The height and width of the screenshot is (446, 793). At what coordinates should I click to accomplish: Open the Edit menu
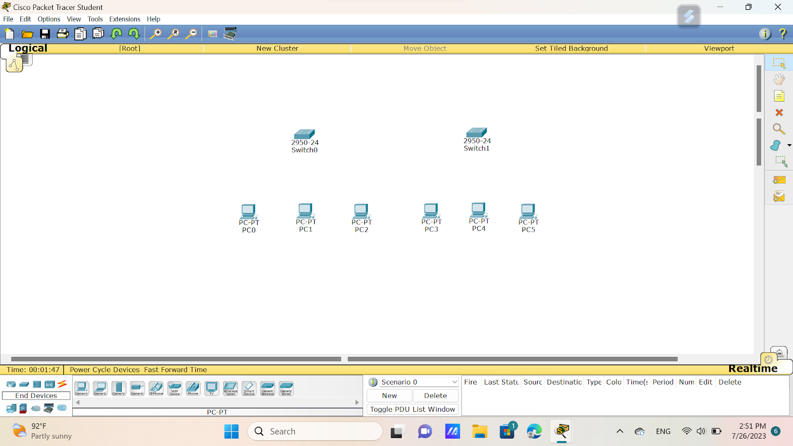click(25, 19)
